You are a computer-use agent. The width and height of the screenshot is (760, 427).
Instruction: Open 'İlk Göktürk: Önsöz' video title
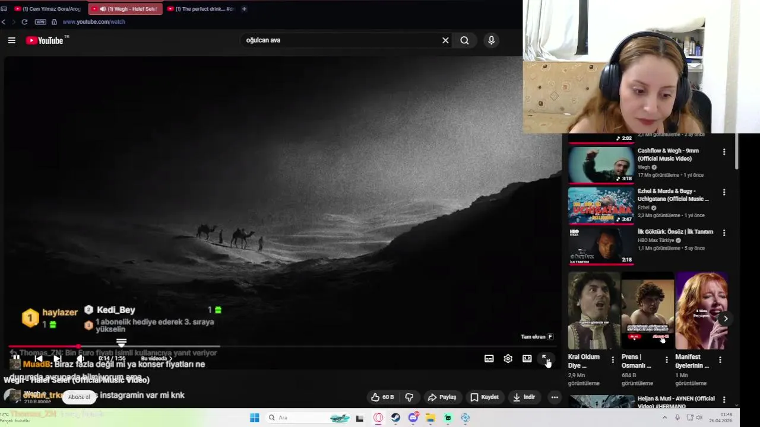[675, 232]
